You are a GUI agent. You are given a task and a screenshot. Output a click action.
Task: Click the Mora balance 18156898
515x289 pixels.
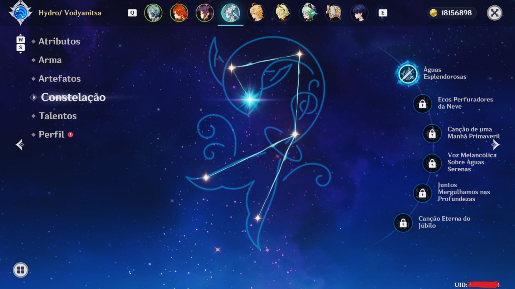pos(456,13)
